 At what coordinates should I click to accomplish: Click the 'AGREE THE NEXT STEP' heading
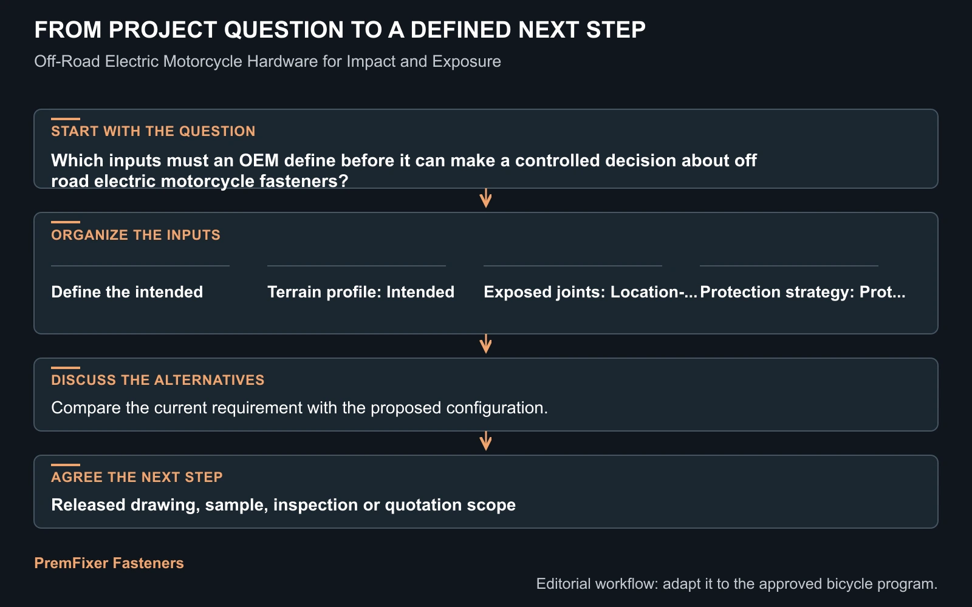tap(137, 477)
